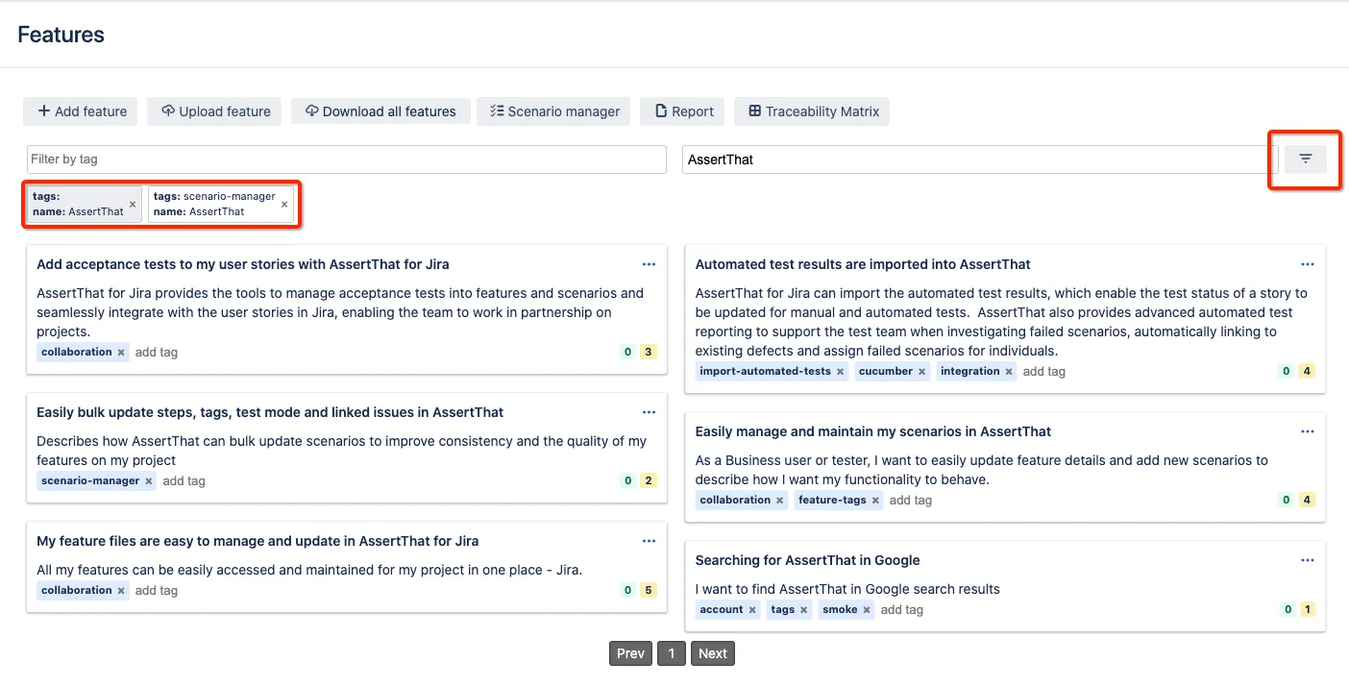Click 'add tag' on 'Easily manage and maintain' card
Image resolution: width=1349 pixels, height=687 pixels.
pos(910,501)
